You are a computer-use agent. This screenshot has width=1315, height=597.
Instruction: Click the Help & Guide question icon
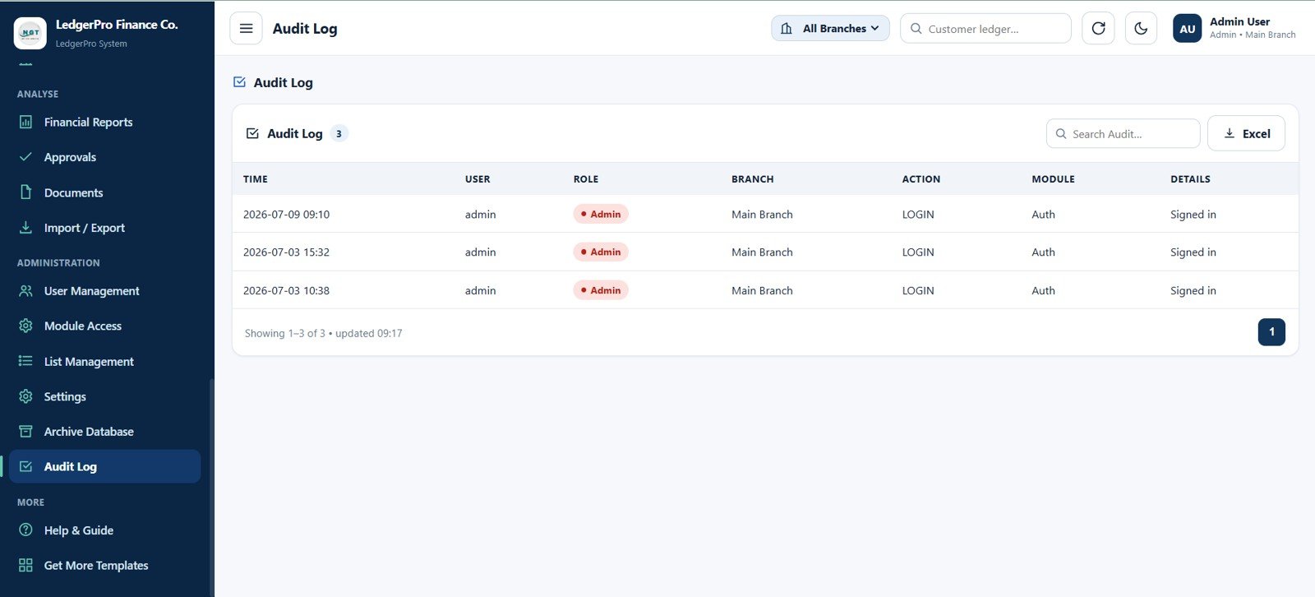(x=25, y=530)
